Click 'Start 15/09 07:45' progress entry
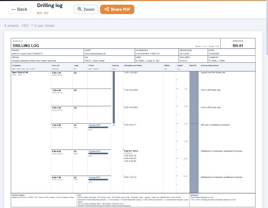The width and height of the screenshot is (268, 208). 20,72
